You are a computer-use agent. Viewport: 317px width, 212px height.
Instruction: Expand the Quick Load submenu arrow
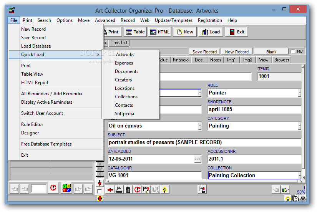[x=98, y=55]
